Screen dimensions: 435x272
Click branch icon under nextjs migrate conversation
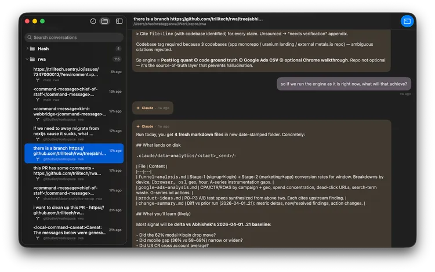point(38,139)
